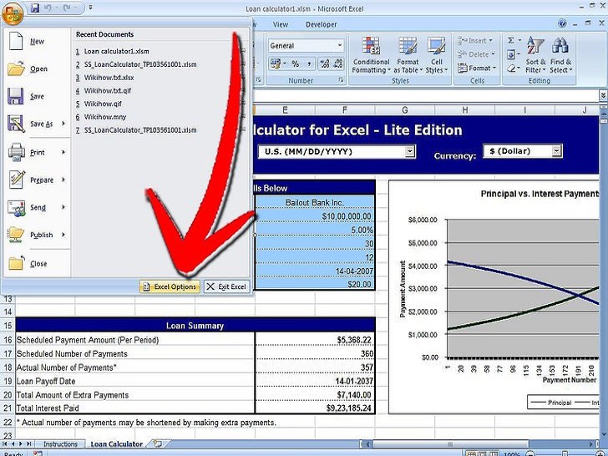Viewport: 608px width, 456px height.
Task: Open the Developer ribbon tab
Action: 321,25
